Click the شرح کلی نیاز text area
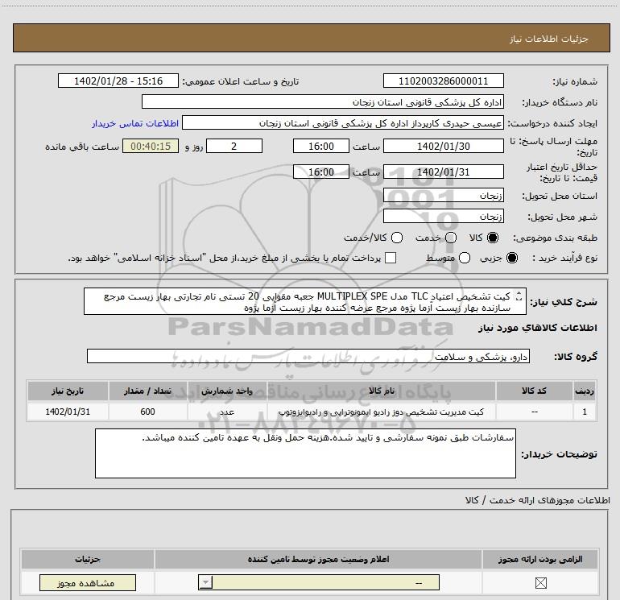620x600 pixels. [x=305, y=301]
